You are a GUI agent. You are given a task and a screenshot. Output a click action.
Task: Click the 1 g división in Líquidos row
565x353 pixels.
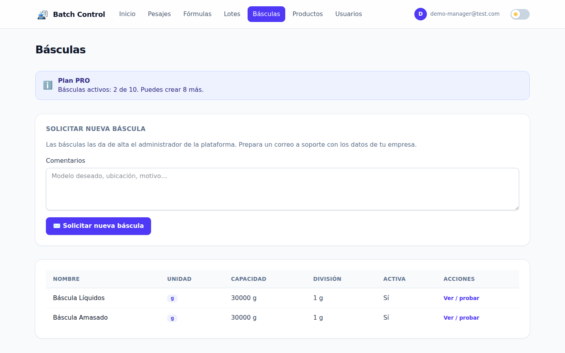click(318, 298)
